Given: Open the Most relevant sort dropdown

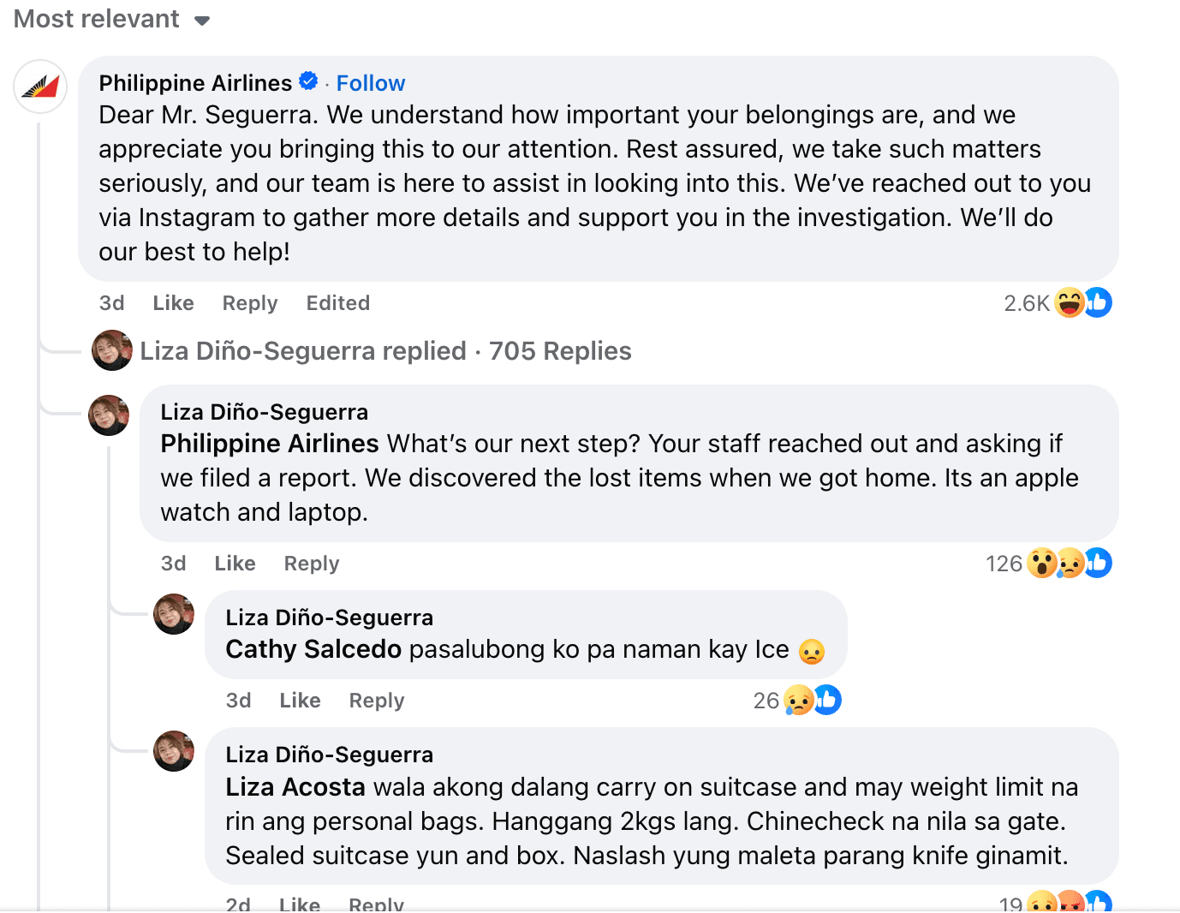Looking at the screenshot, I should [x=111, y=19].
